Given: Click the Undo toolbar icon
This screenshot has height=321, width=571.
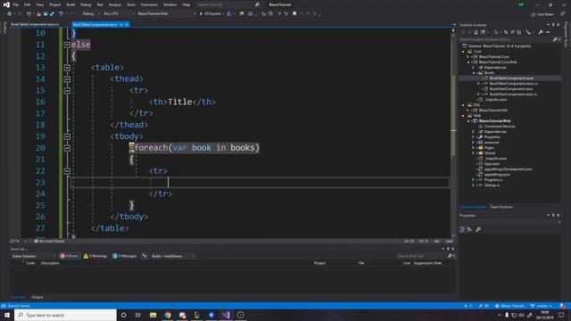Looking at the screenshot, I should 61,14.
